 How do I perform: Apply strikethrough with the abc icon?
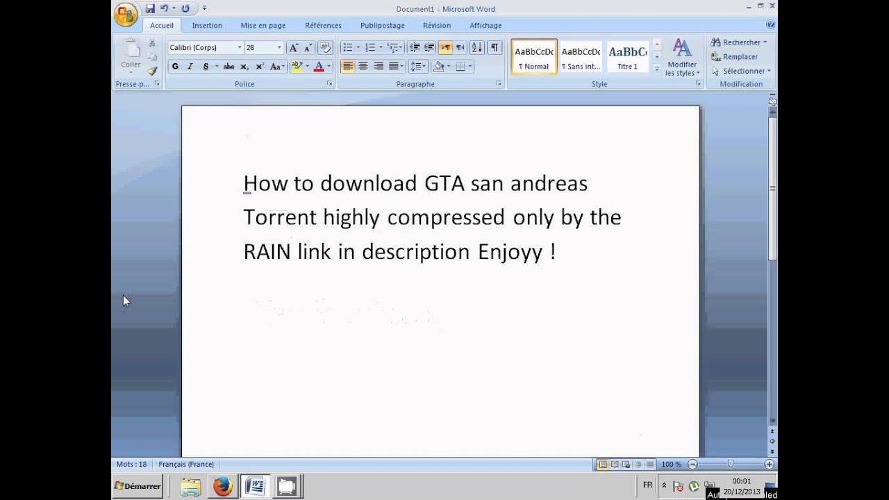[x=229, y=67]
